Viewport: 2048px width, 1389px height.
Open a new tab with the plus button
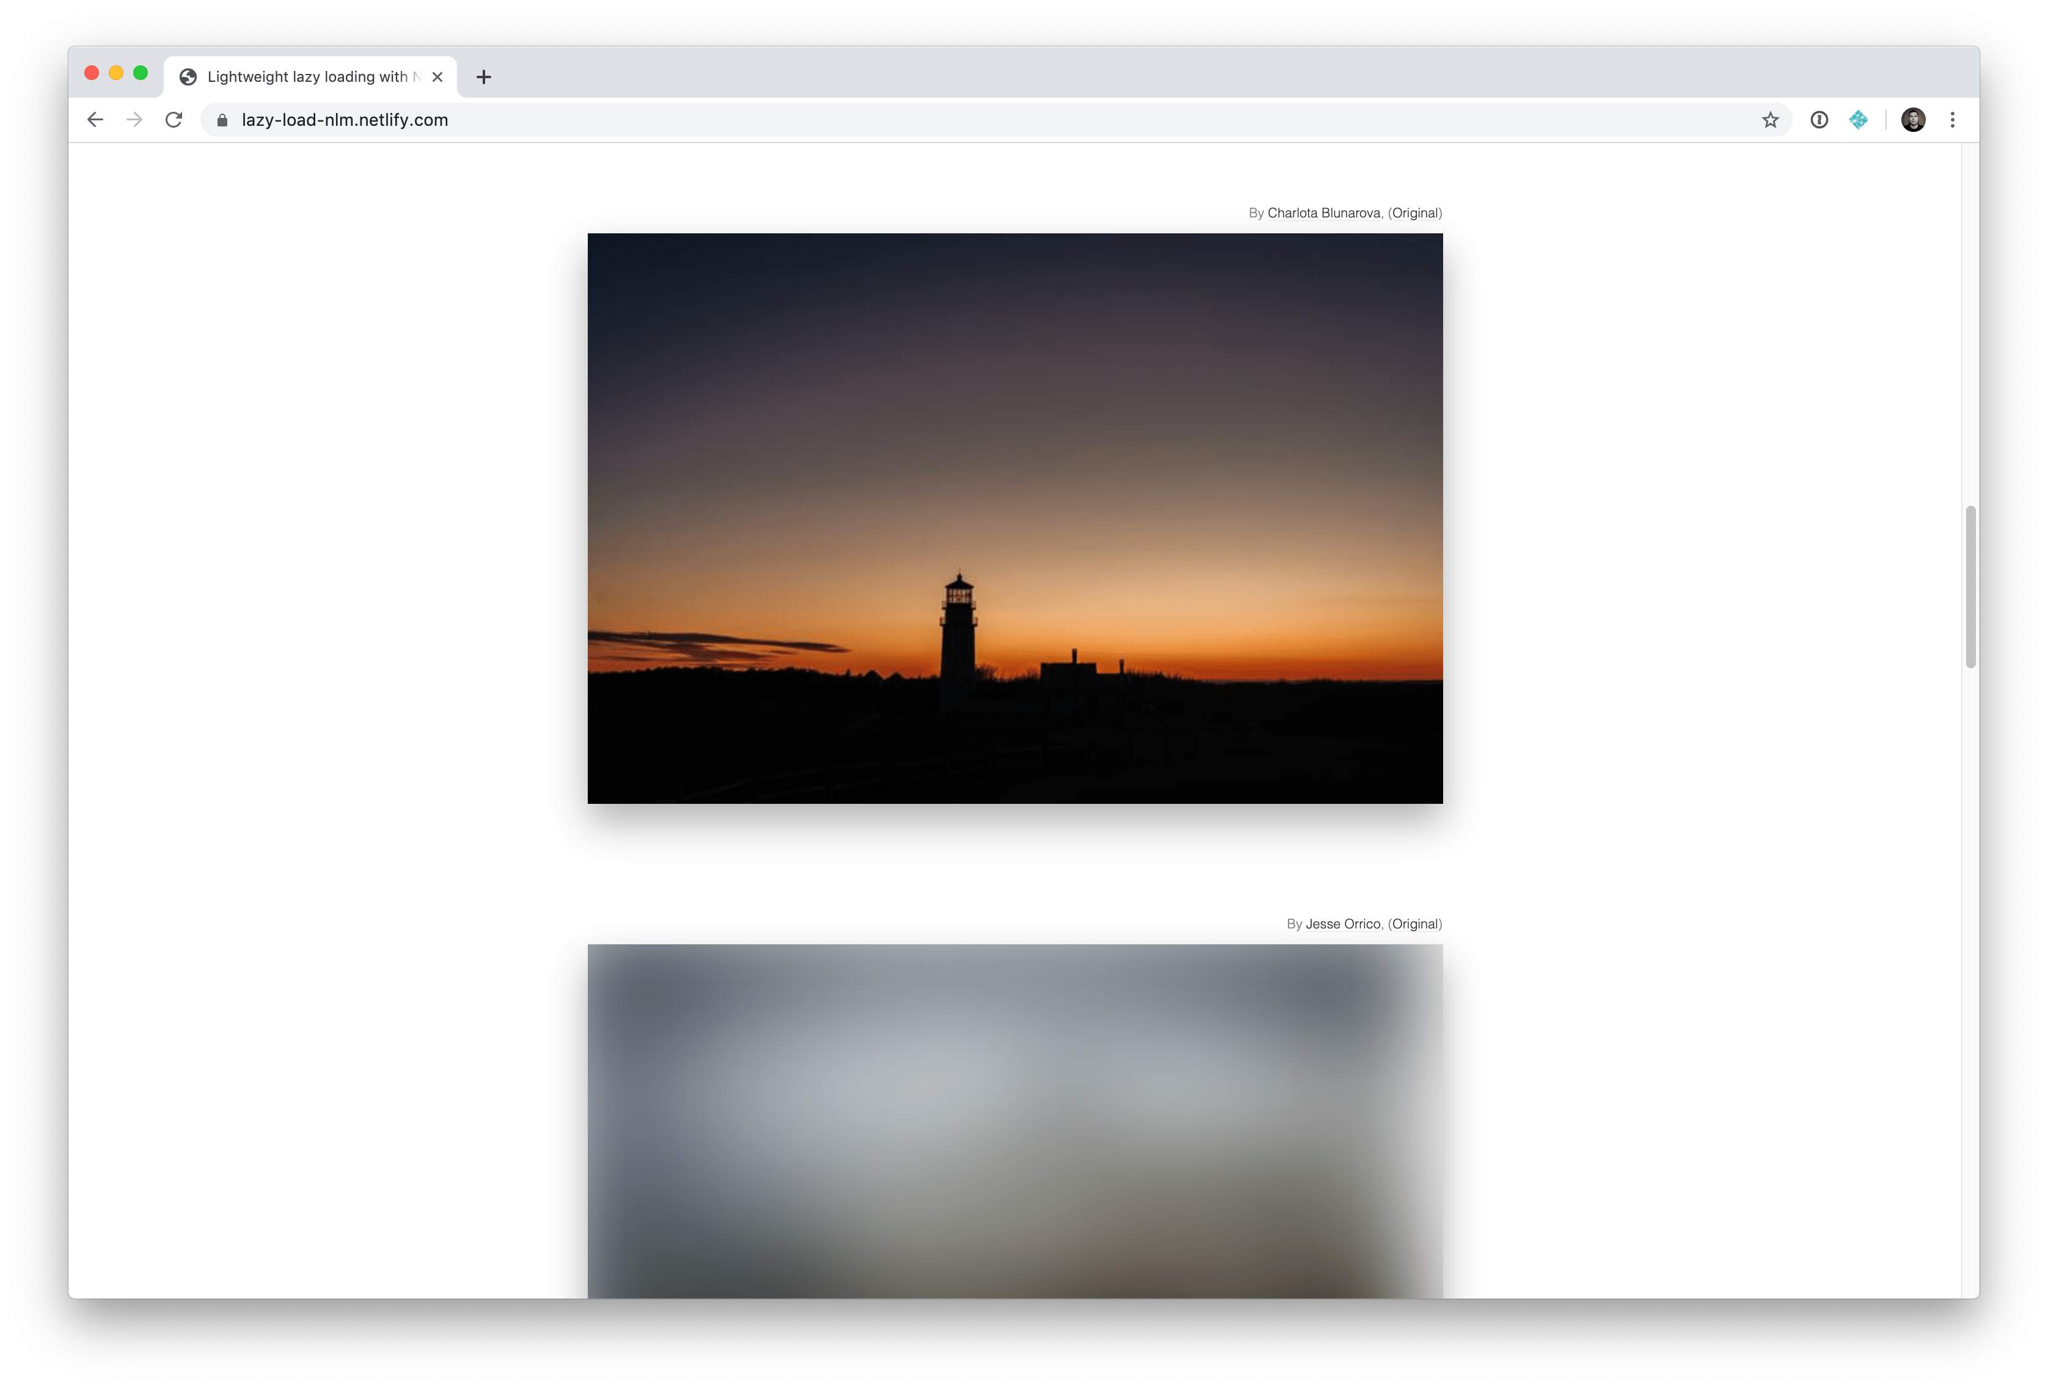tap(483, 76)
